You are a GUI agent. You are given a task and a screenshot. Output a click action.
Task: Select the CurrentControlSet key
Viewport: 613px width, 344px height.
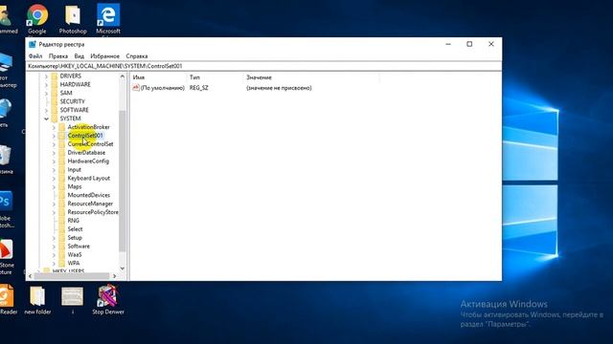[90, 144]
